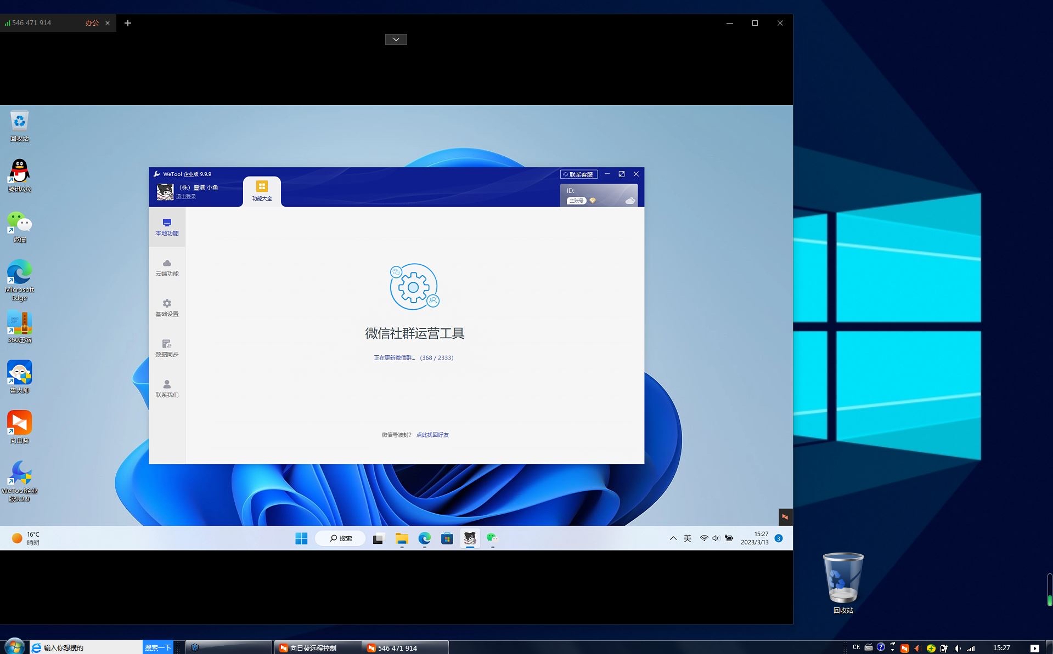Open Edge on remote taskbar
The image size is (1053, 654).
click(424, 539)
